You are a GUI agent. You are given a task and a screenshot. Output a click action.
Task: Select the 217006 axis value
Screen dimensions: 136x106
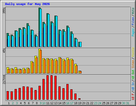(x=4, y=79)
